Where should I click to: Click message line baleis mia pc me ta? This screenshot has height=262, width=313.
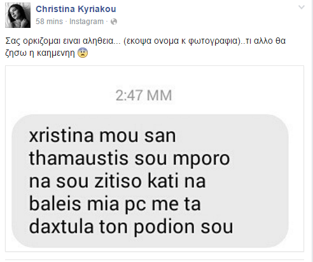[x=115, y=204]
